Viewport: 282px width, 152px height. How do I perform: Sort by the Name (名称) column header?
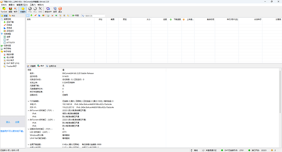click(60, 19)
